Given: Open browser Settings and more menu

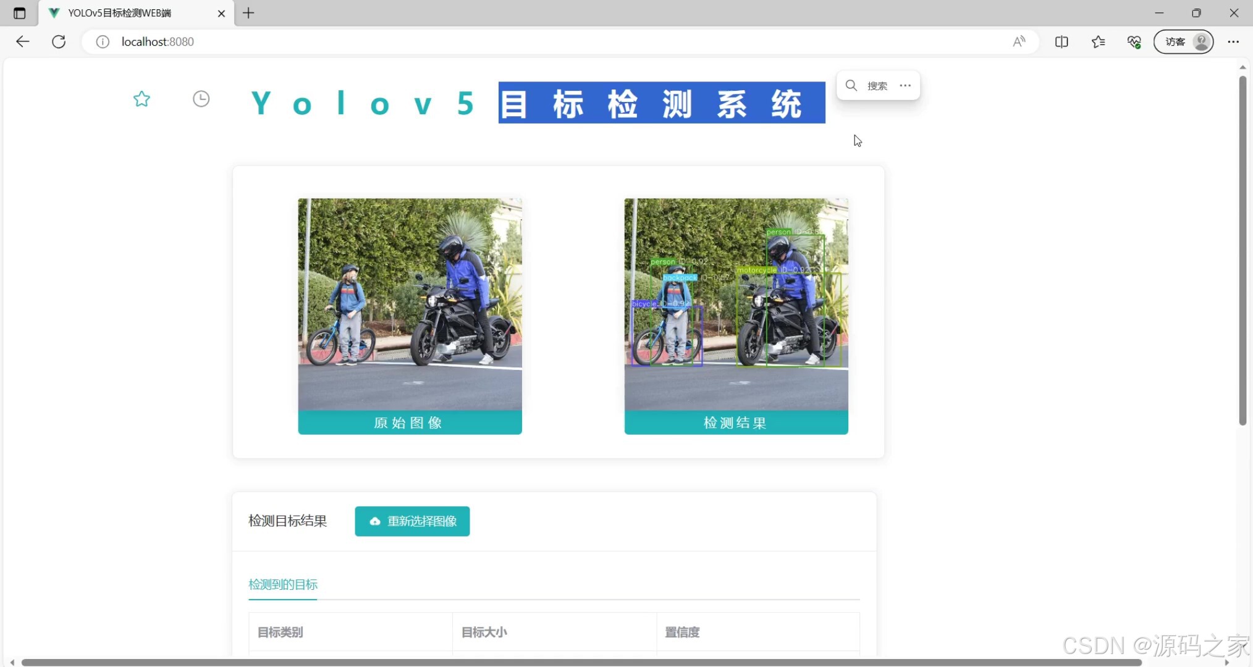Looking at the screenshot, I should [x=1233, y=41].
